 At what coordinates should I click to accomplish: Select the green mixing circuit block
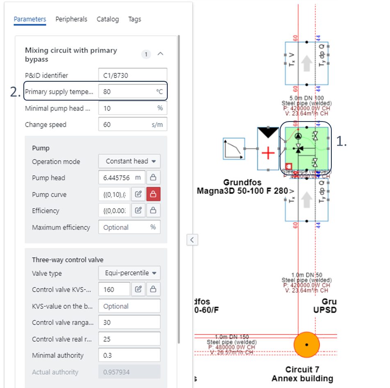306,148
